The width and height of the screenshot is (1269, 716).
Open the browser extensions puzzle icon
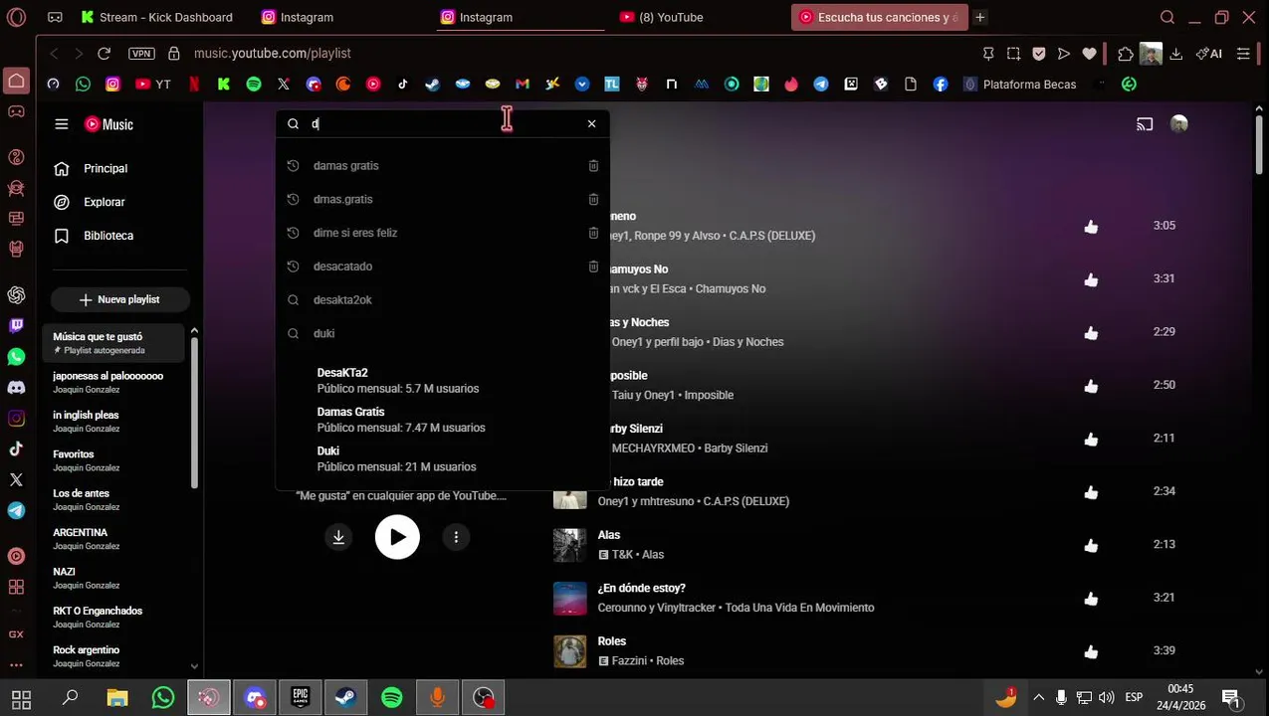pos(1126,54)
